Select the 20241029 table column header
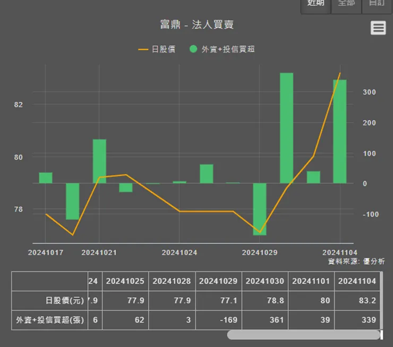Viewport: 393px width, 347px height. tap(219, 281)
